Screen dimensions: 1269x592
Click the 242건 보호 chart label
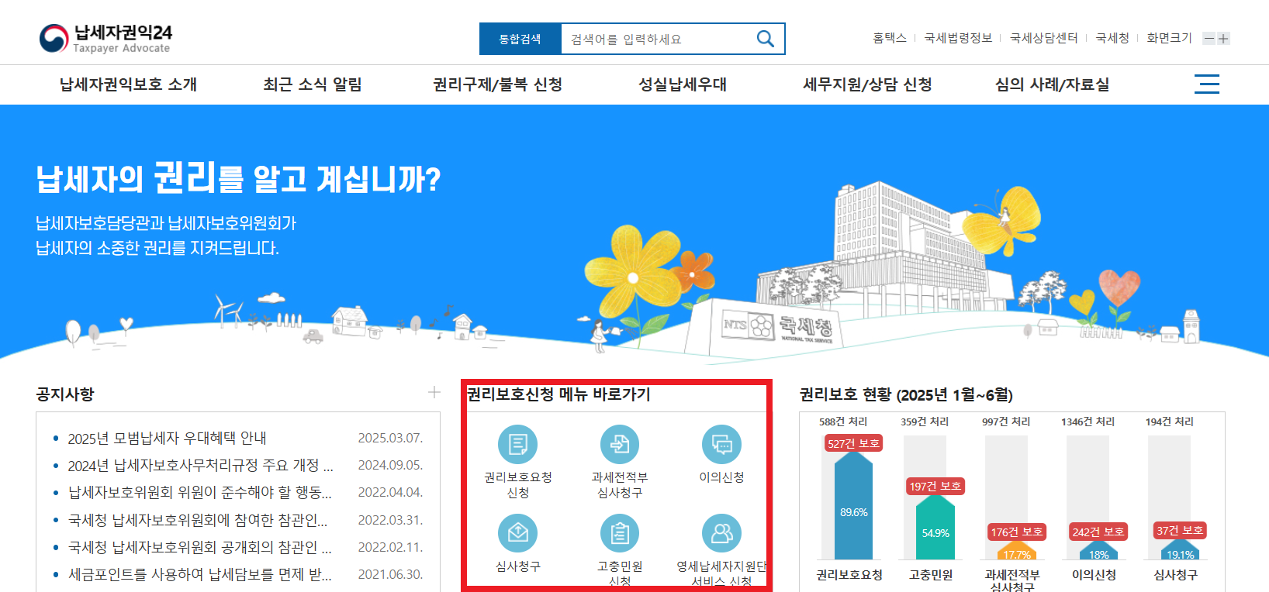point(1098,532)
